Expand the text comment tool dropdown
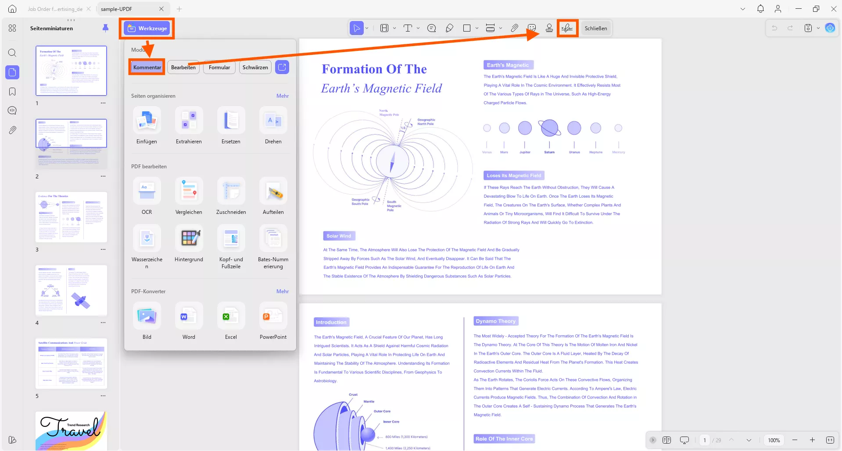This screenshot has width=842, height=451. pos(418,28)
